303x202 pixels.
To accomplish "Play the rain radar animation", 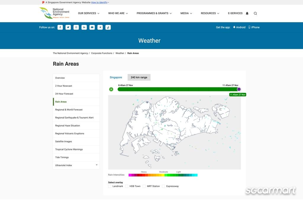I will coord(111,89).
